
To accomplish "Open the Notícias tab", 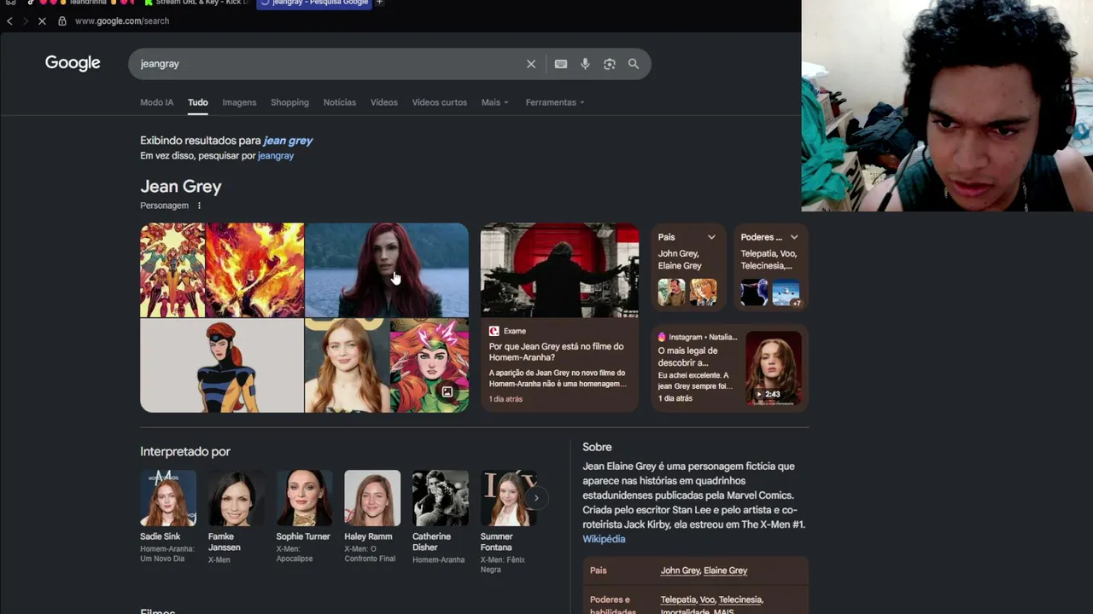I will tap(340, 102).
